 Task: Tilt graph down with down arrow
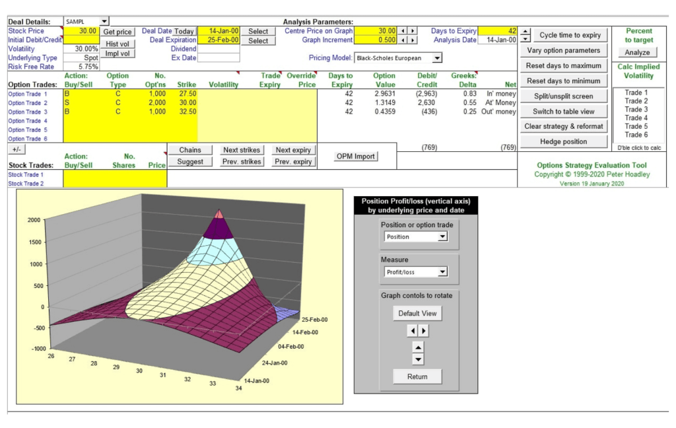click(x=418, y=359)
